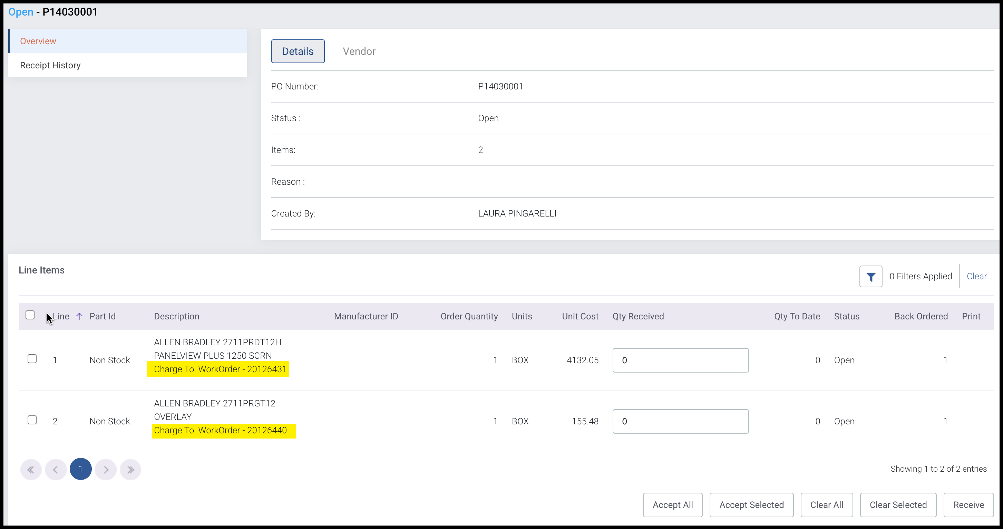1003x529 pixels.
Task: Focus Qty Received field for line 1
Action: click(x=680, y=360)
